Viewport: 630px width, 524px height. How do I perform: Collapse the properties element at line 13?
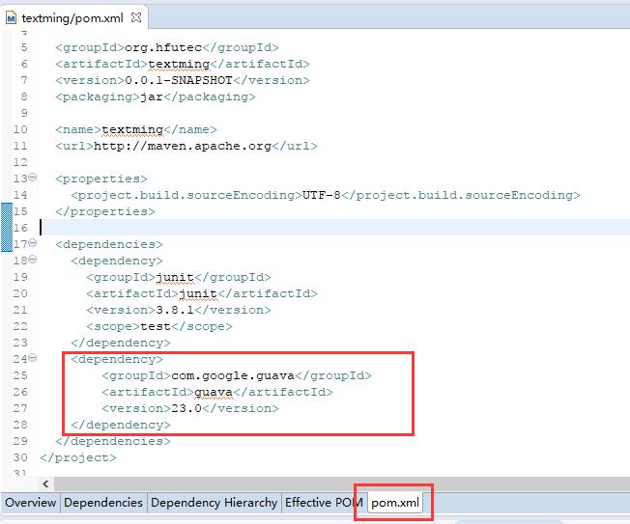[x=33, y=177]
